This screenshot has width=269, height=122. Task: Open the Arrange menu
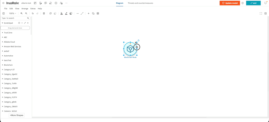tap(25, 9)
